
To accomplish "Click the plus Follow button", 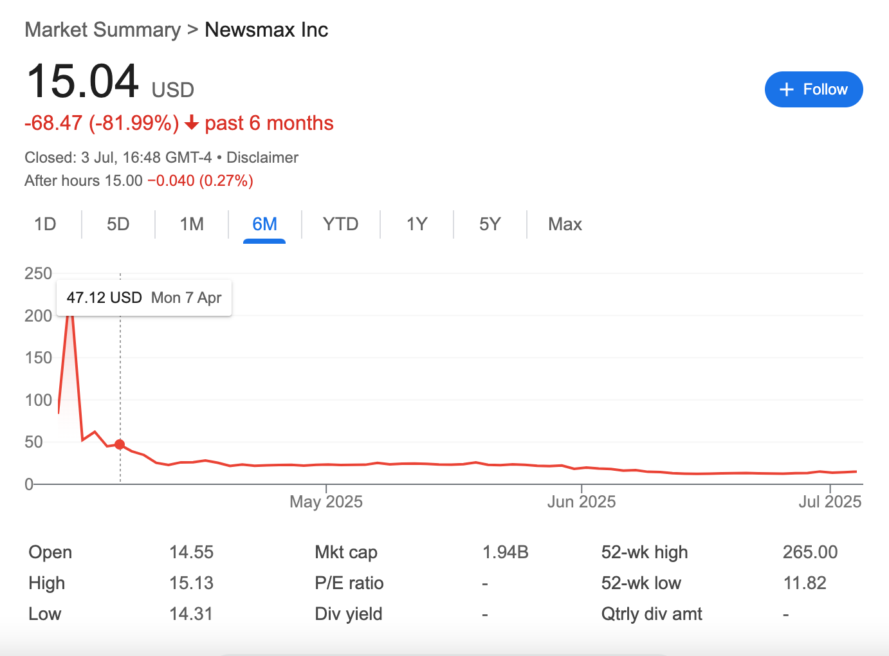I will 813,89.
